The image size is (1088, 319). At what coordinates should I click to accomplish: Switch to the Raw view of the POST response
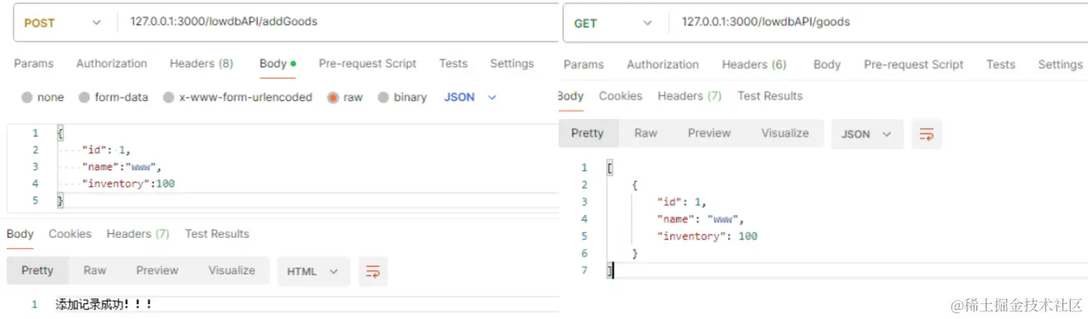click(x=95, y=270)
